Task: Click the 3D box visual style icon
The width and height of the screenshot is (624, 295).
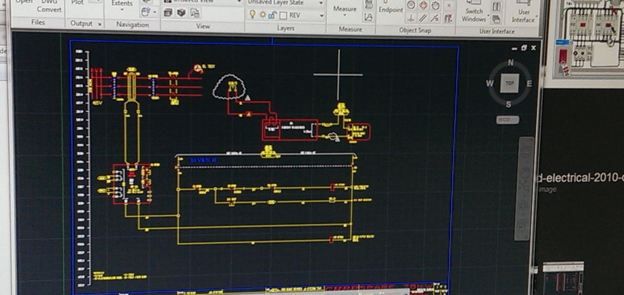Action: click(x=181, y=13)
